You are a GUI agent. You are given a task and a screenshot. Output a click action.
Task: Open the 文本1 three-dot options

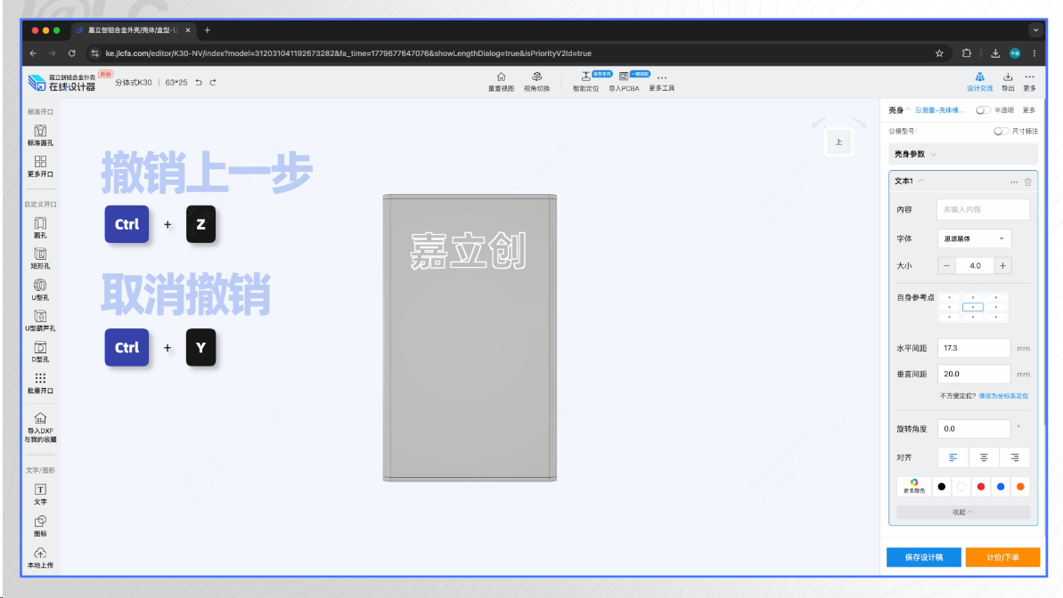(x=1013, y=182)
